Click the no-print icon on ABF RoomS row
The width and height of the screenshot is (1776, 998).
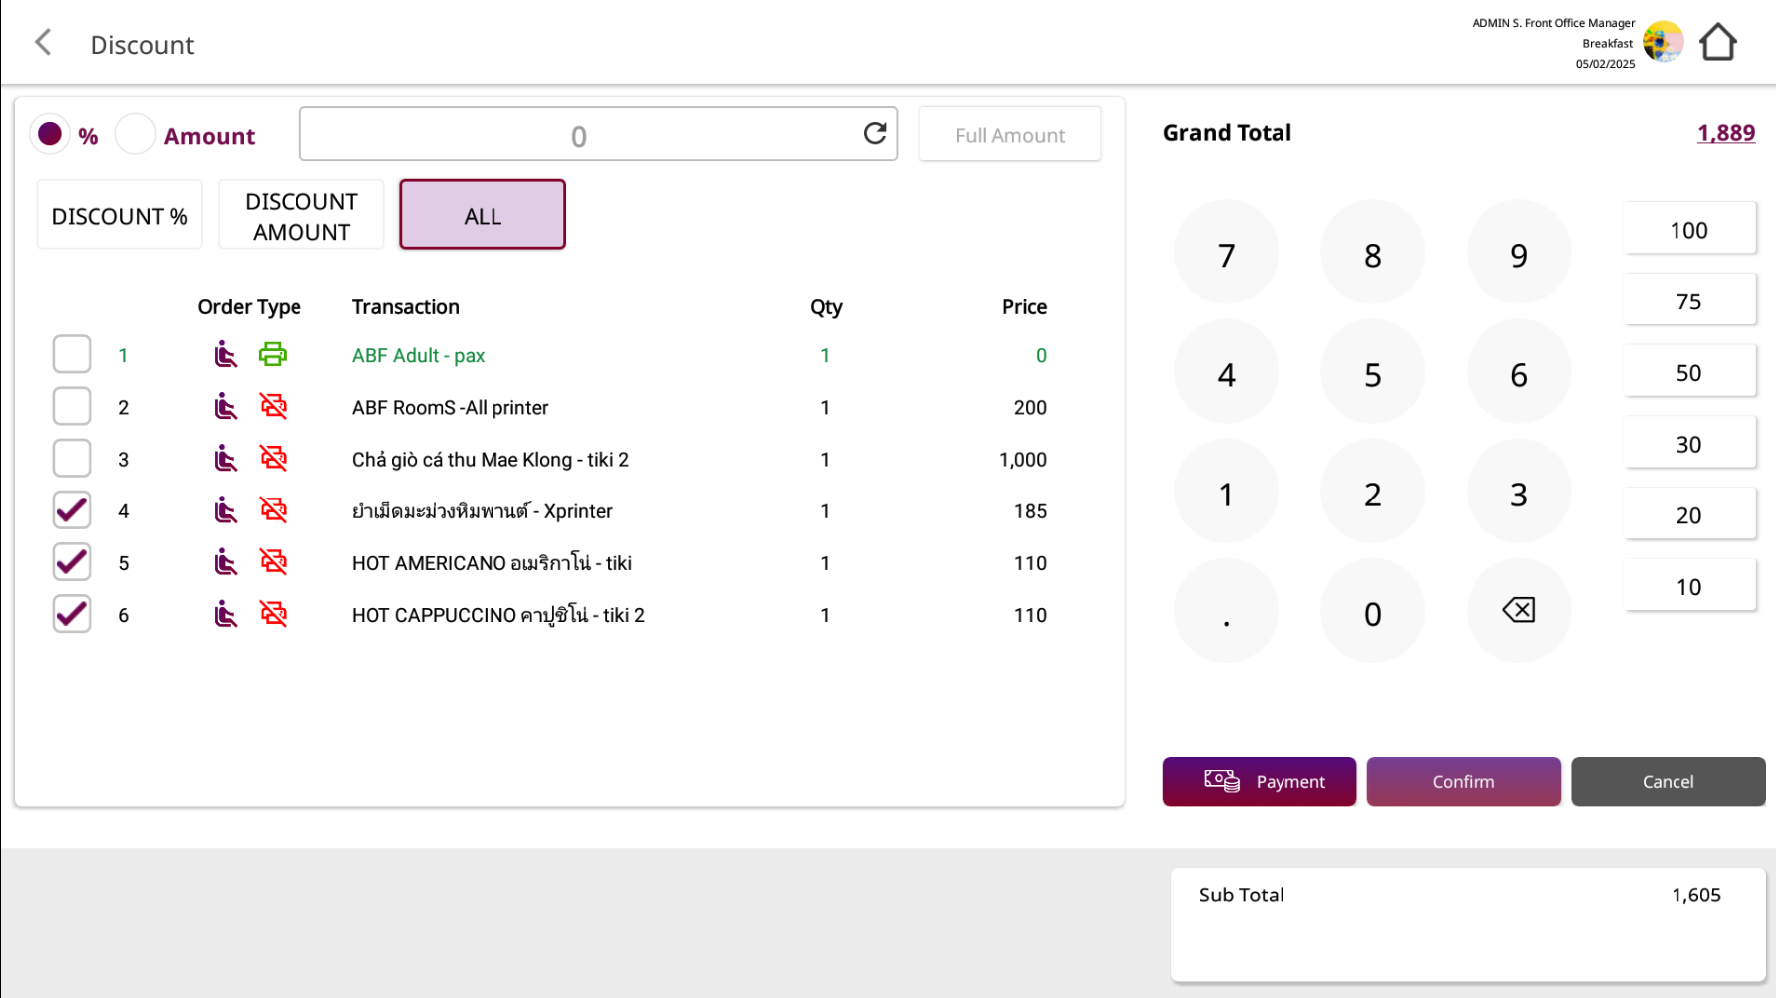[x=272, y=406]
